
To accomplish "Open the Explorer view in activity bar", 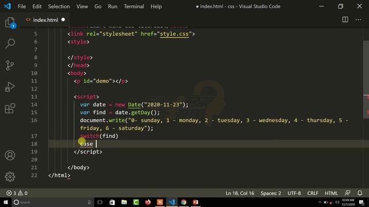I will coord(10,22).
